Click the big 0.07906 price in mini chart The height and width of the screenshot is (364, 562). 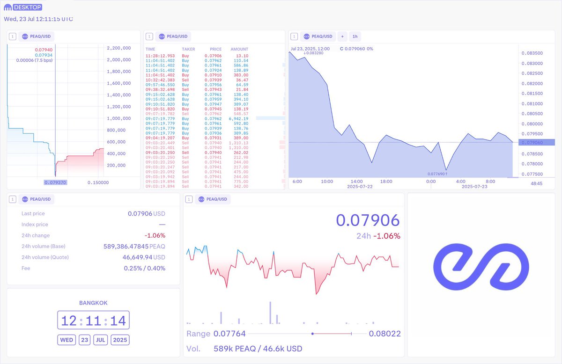368,220
